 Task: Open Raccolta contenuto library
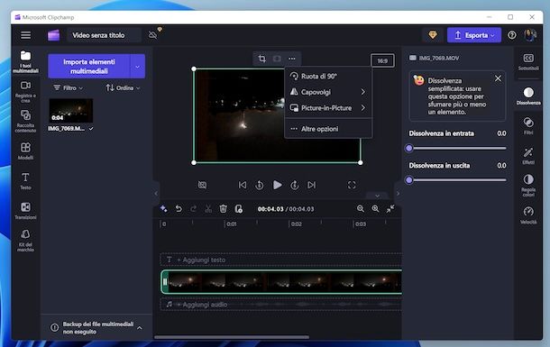pos(25,122)
